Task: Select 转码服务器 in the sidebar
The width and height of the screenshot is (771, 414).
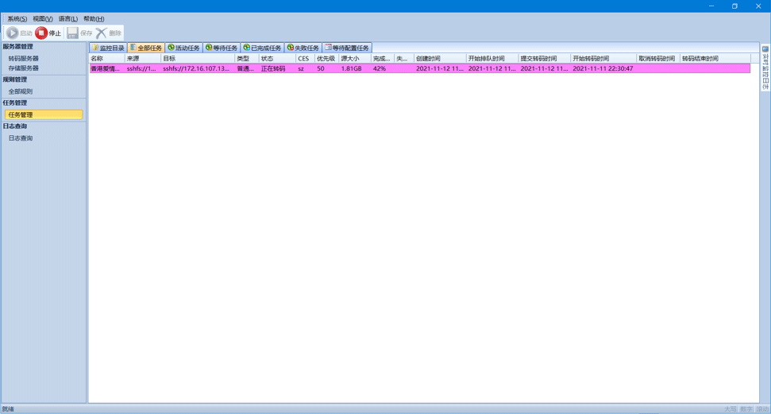Action: pyautogui.click(x=24, y=58)
